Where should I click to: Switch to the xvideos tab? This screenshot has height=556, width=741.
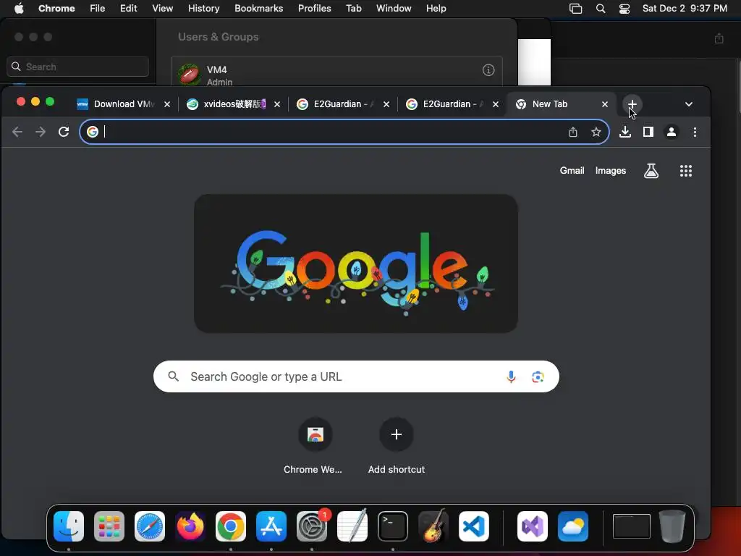point(234,104)
